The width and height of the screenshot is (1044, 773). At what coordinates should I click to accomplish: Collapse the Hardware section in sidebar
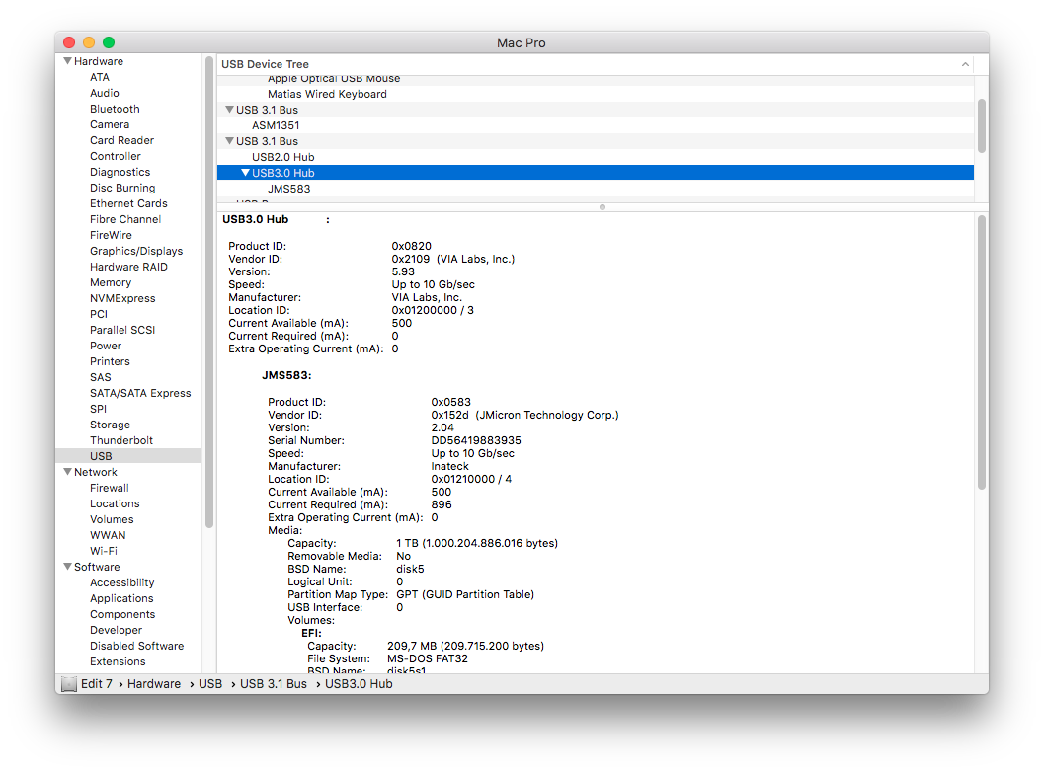coord(67,61)
